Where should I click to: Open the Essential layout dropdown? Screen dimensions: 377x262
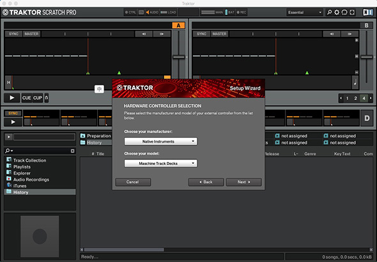click(x=305, y=12)
